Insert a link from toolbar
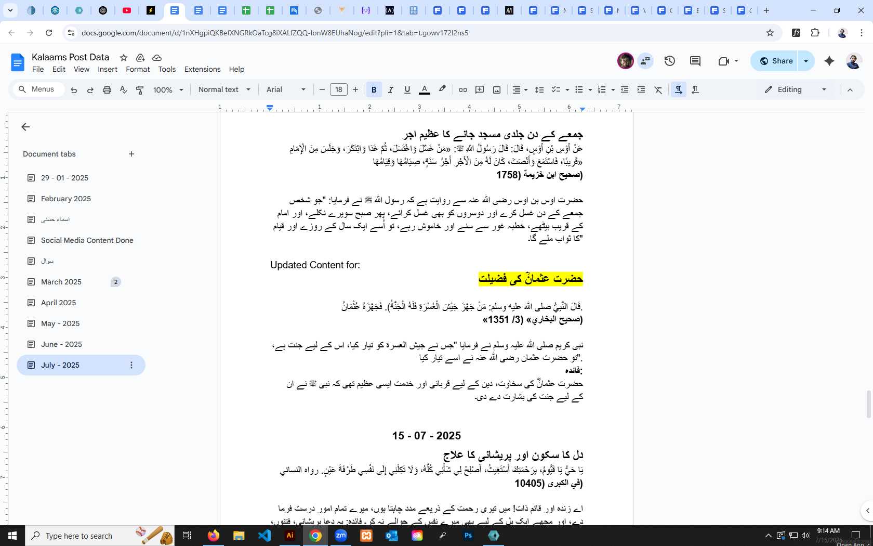 click(x=462, y=90)
